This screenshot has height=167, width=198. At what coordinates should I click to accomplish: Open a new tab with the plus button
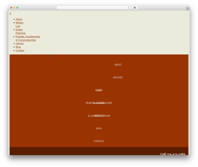(x=188, y=9)
